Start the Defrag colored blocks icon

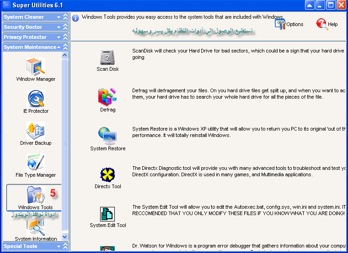coord(107,96)
